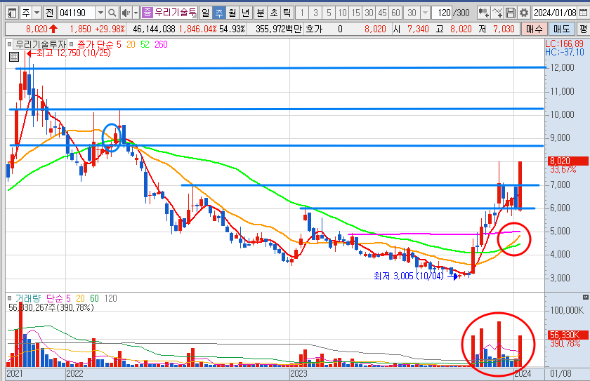Click the 355,972백만 trading value text
590x381 pixels.
278,29
